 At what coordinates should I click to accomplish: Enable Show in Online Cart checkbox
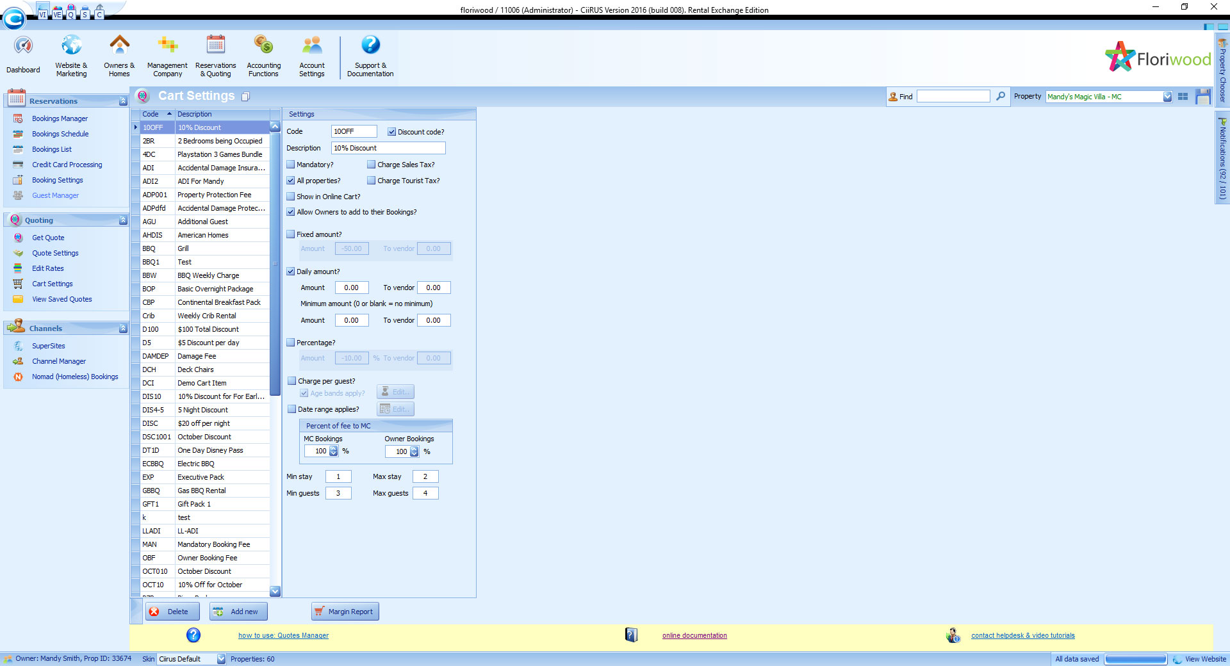pos(290,197)
